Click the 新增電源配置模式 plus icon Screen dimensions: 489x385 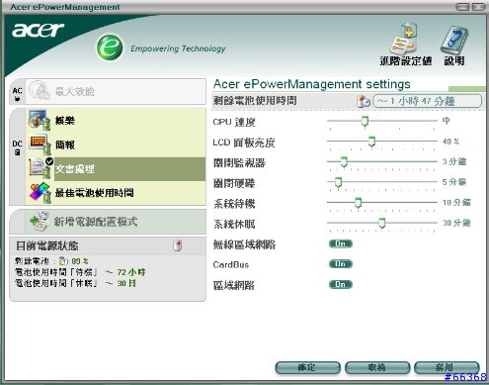click(x=40, y=222)
